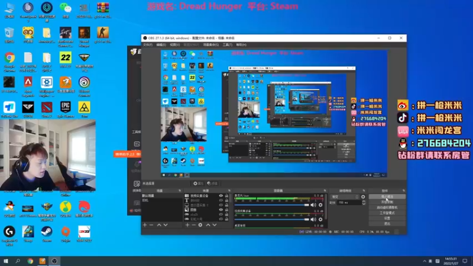Click Start Recording (开始录制) button
The image size is (473, 266).
click(x=387, y=202)
